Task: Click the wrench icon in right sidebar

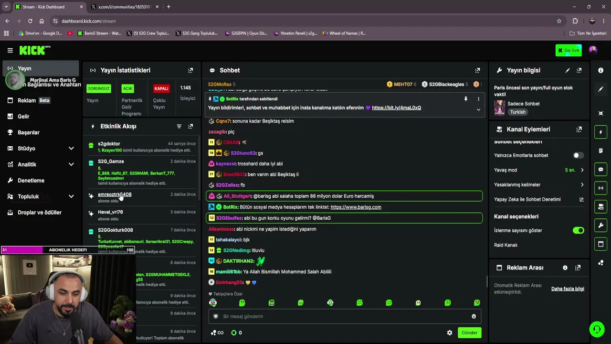Action: 600,226
